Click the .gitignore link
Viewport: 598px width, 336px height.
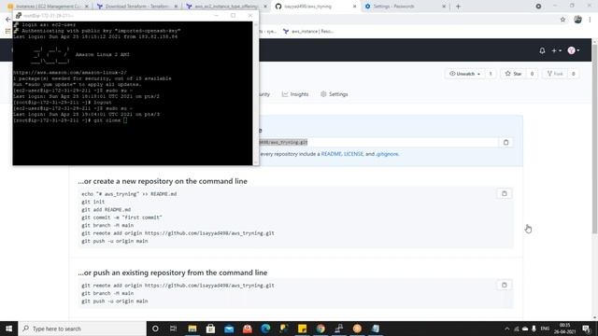click(387, 154)
